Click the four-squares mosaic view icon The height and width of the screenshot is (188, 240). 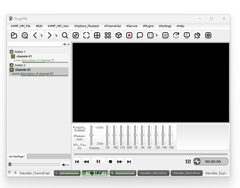tap(108, 35)
